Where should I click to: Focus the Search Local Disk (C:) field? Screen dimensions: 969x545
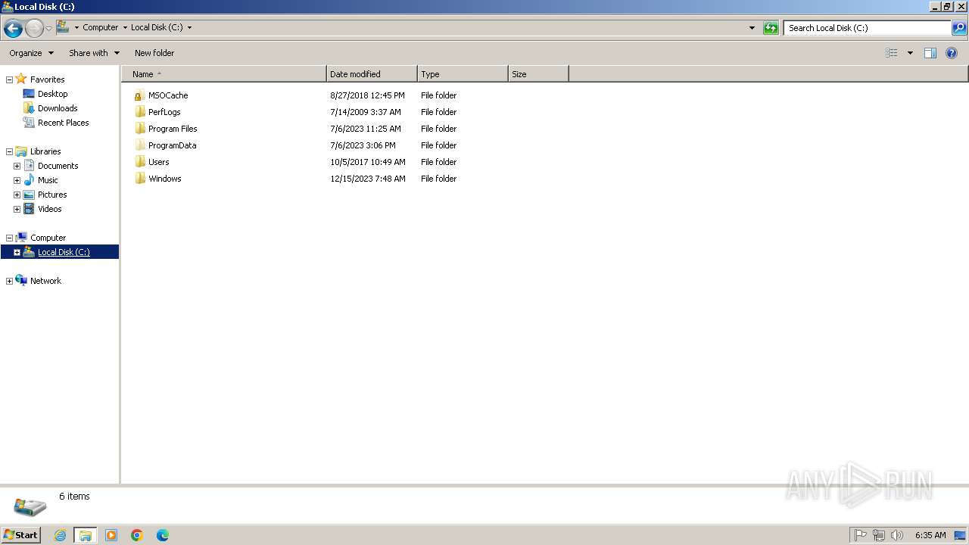(868, 28)
